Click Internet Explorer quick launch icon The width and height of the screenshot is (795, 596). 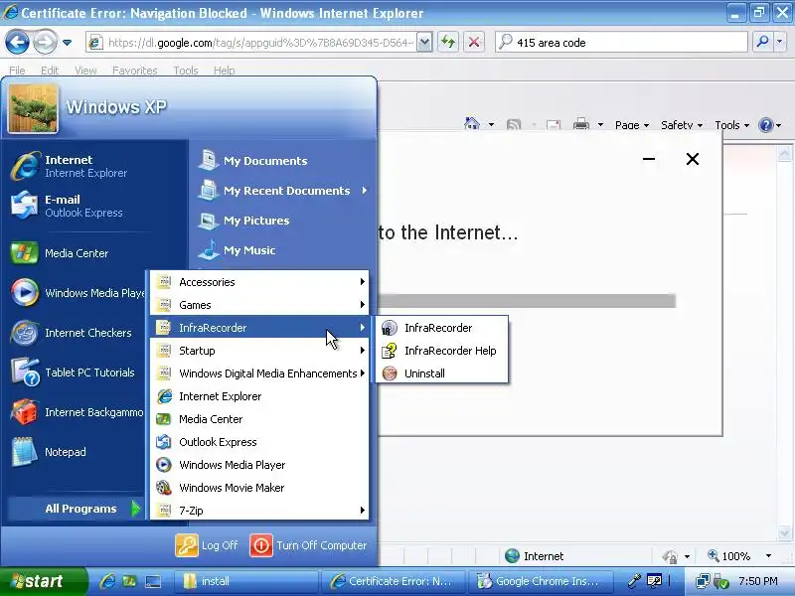click(107, 581)
